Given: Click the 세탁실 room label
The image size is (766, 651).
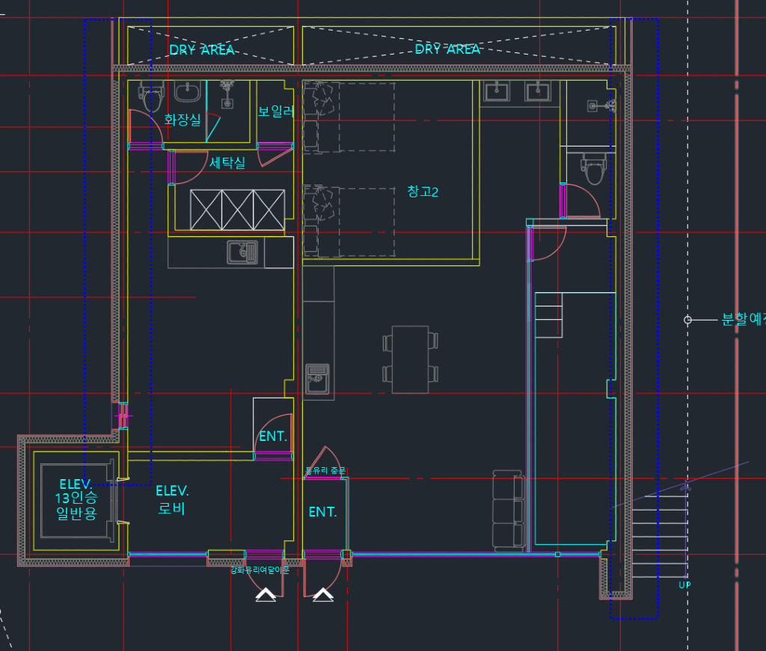Looking at the screenshot, I should coord(227,163).
